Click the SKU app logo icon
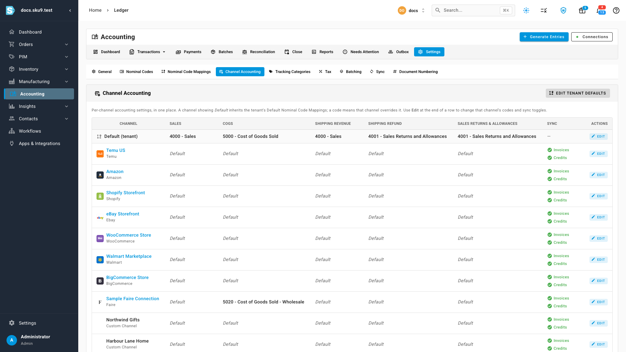Image resolution: width=626 pixels, height=352 pixels. click(10, 10)
